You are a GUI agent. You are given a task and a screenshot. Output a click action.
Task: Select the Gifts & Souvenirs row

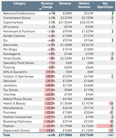point(58,72)
